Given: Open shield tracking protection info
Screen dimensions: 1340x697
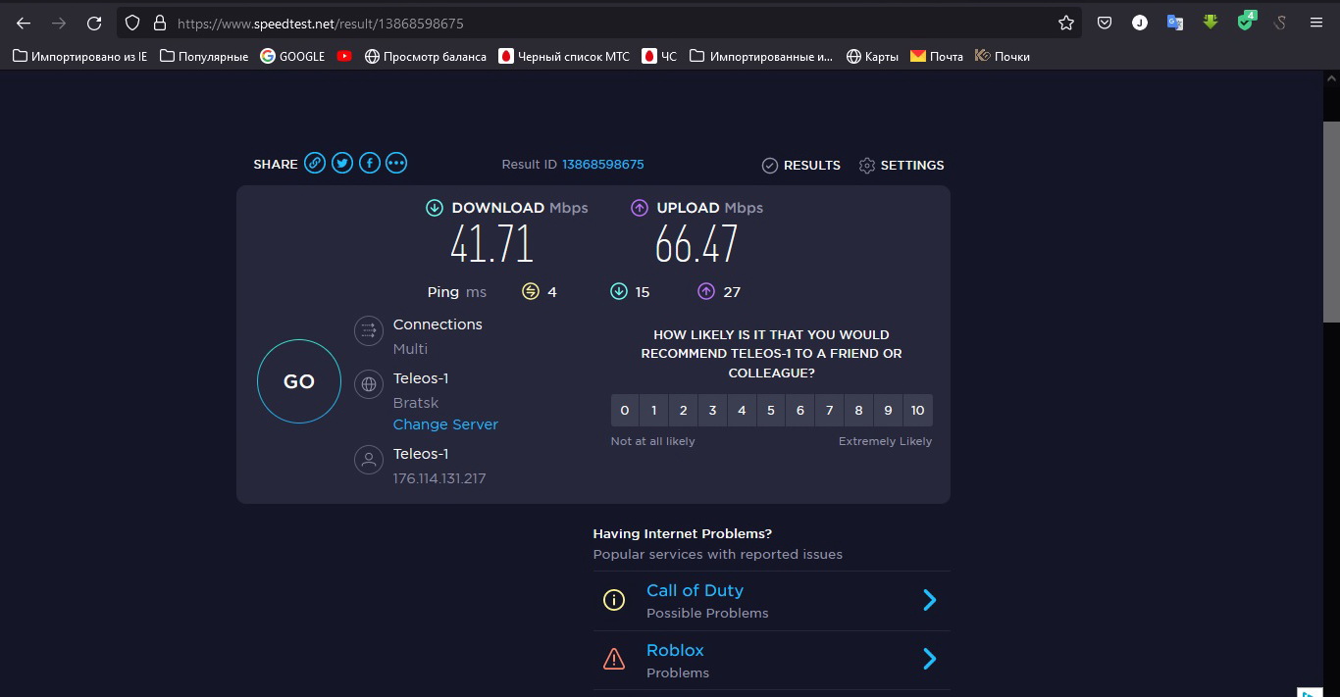Looking at the screenshot, I should point(132,23).
